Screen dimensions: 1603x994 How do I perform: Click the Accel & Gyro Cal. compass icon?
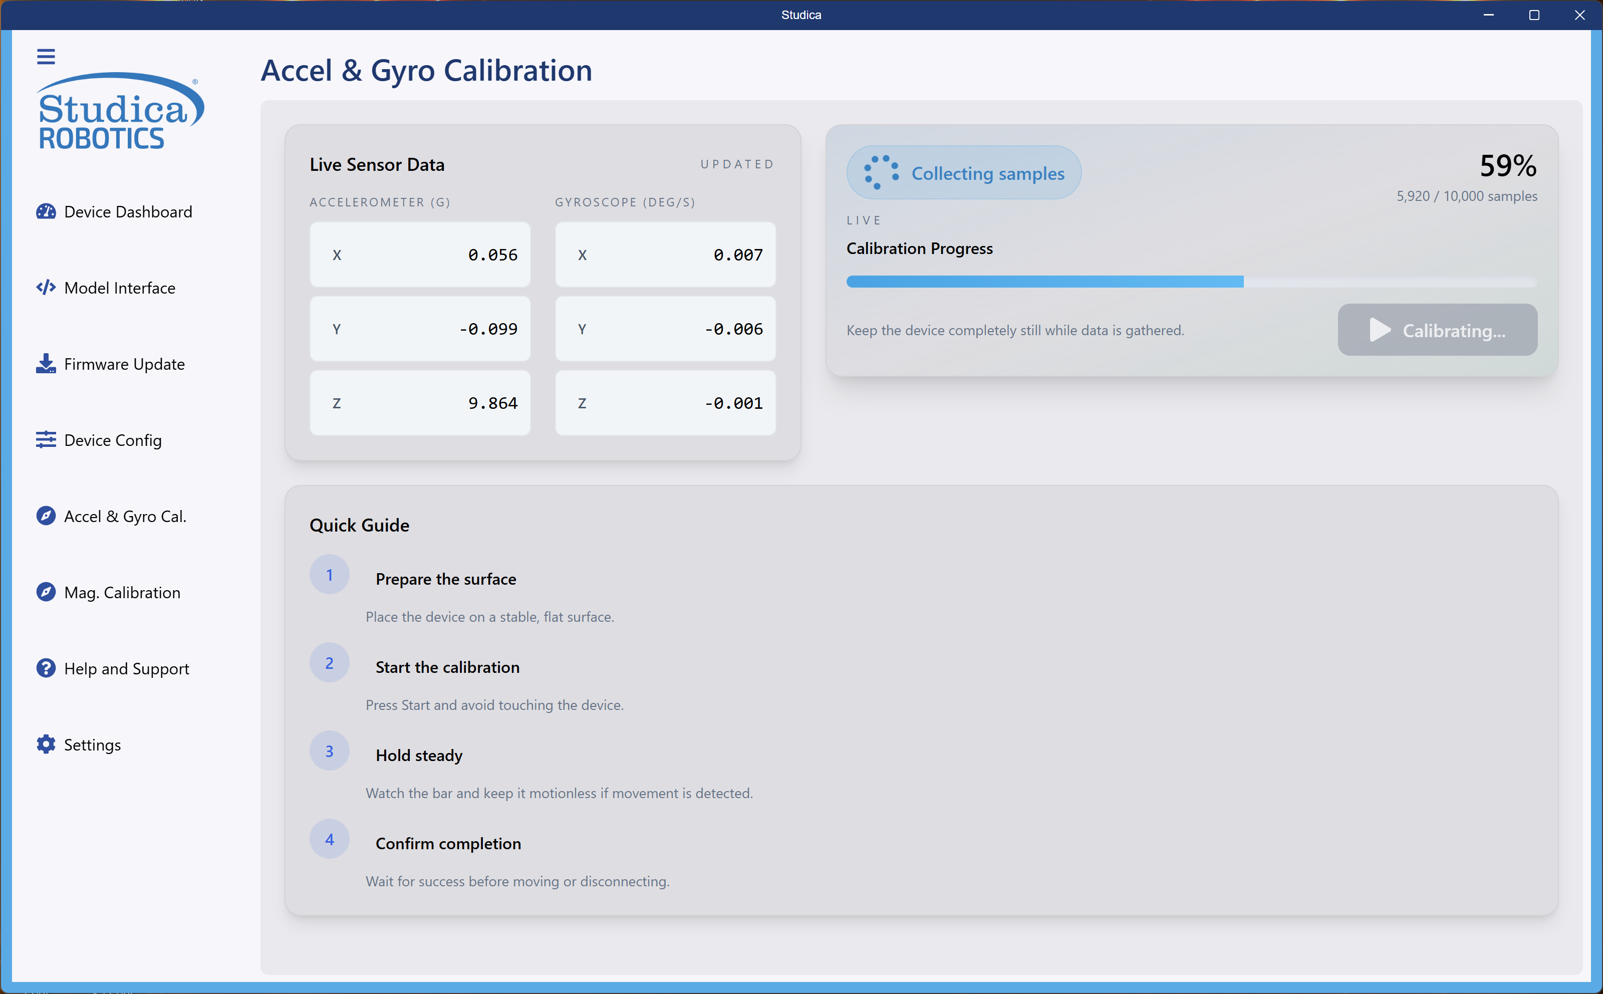coord(46,516)
